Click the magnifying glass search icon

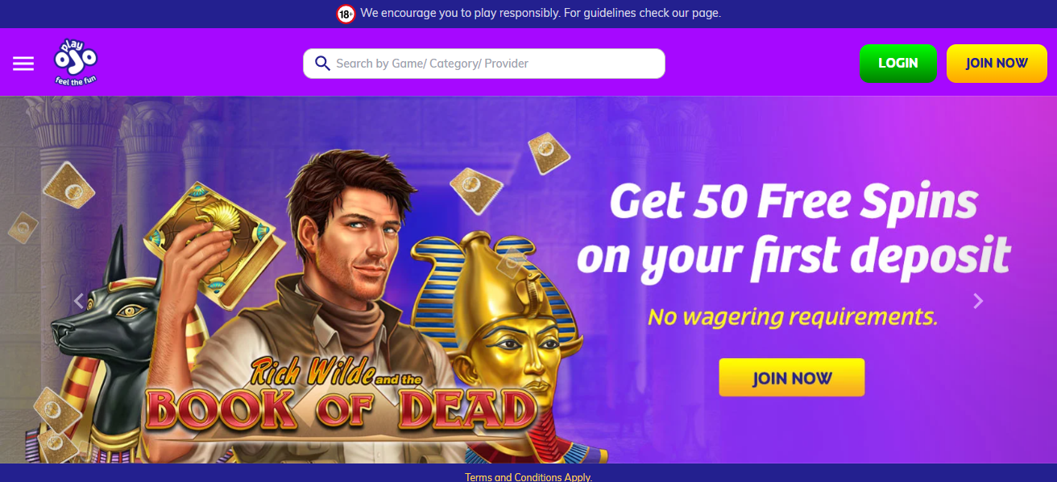[x=322, y=64]
